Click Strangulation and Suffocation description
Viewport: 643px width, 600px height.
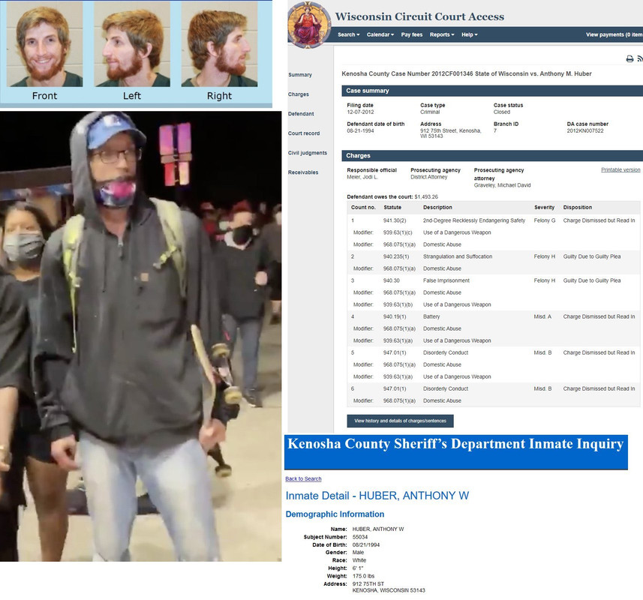(x=457, y=256)
